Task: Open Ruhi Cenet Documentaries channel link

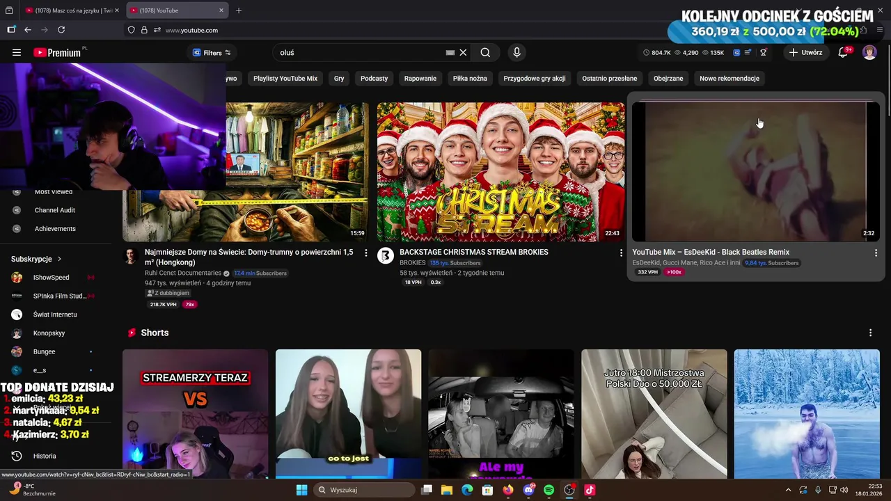Action: click(183, 273)
